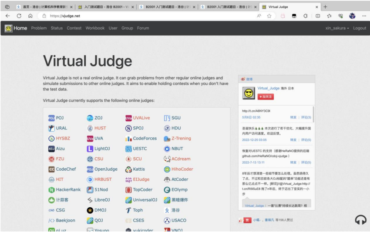Click the Virtual Judge smiley logo in navbar
370x232 pixels.
(8, 29)
